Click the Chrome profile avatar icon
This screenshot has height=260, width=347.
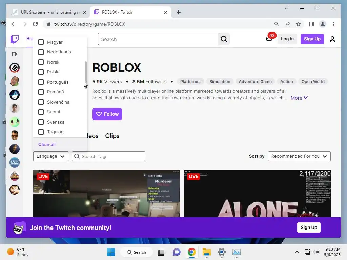[x=323, y=24]
